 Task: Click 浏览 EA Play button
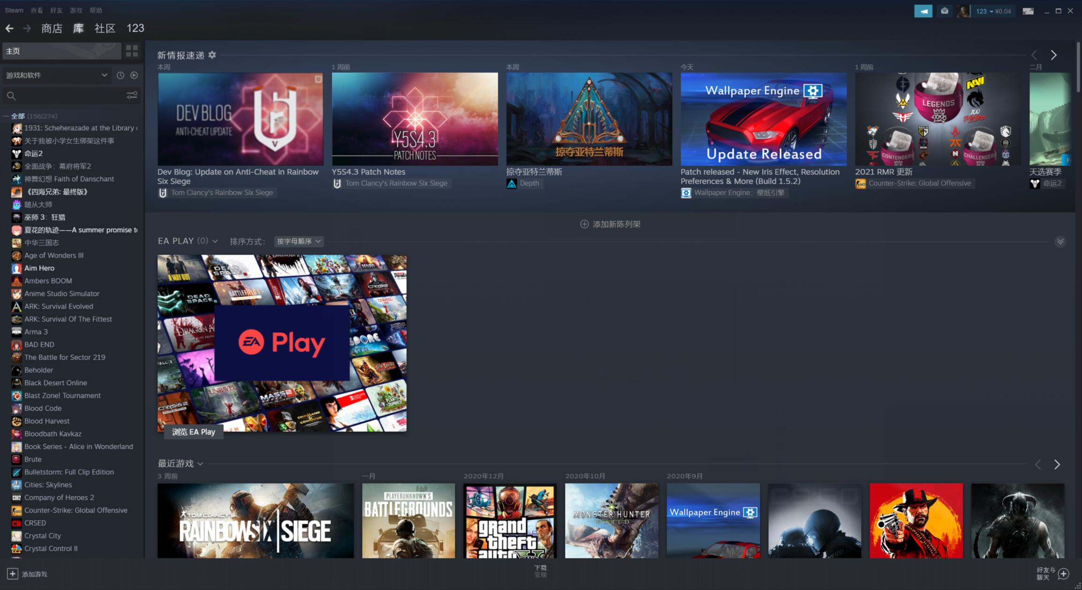193,432
